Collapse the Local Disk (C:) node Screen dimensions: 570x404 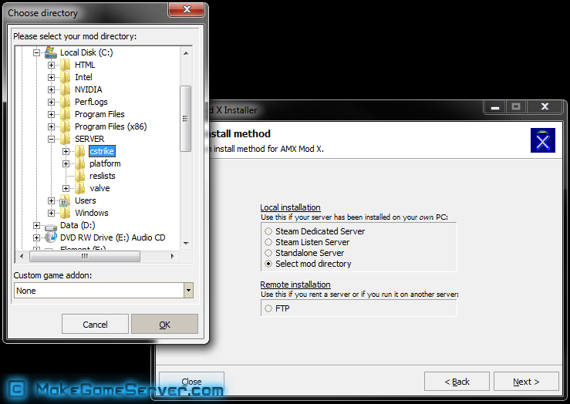coord(36,52)
